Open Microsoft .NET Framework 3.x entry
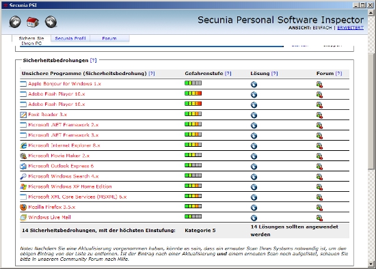Image resolution: width=376 pixels, height=269 pixels. 64,135
